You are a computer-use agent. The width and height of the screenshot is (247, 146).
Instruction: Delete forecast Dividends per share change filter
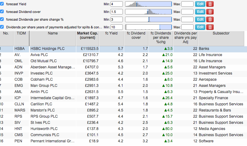click(210, 19)
